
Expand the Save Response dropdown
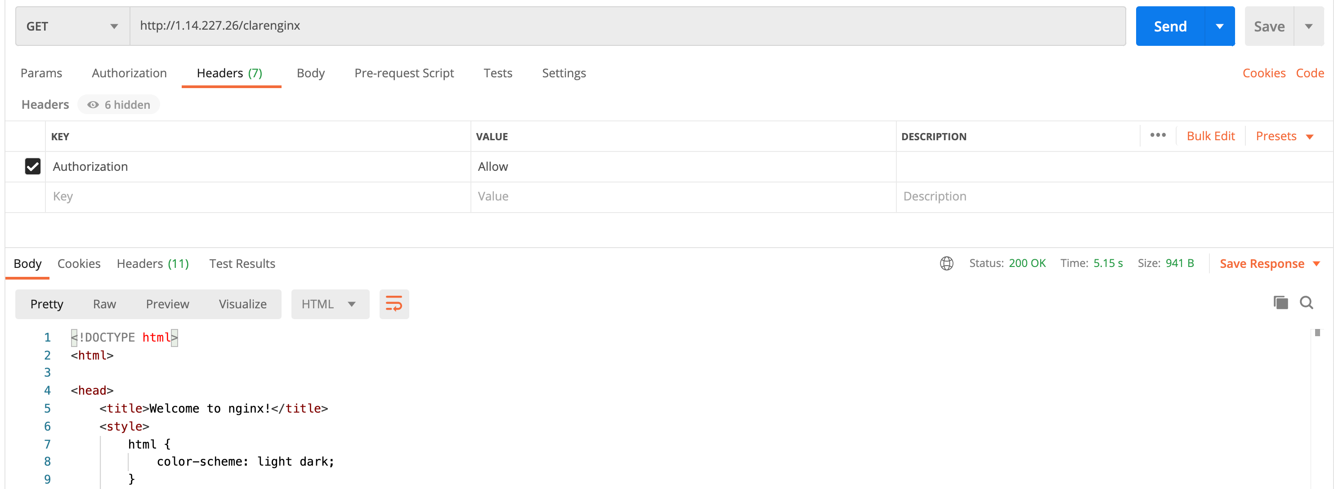(1316, 263)
